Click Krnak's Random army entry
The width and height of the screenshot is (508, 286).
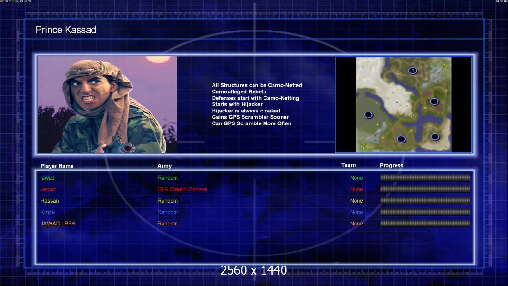(x=167, y=212)
